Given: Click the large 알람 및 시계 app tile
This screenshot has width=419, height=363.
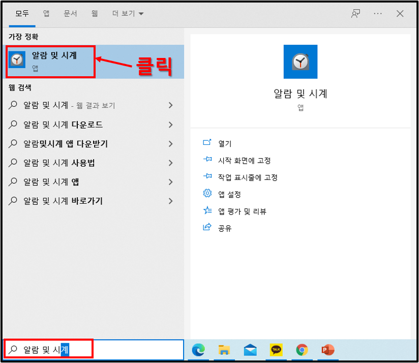Looking at the screenshot, I should point(301,62).
